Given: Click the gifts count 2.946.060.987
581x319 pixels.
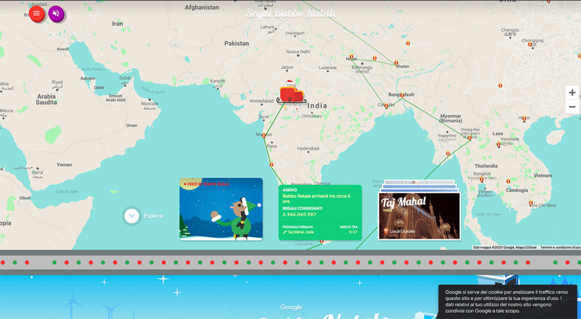Looking at the screenshot, I should pyautogui.click(x=300, y=215).
